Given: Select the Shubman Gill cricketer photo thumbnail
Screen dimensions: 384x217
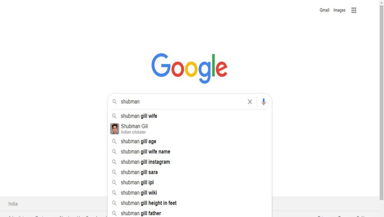Looking at the screenshot, I should [x=114, y=129].
